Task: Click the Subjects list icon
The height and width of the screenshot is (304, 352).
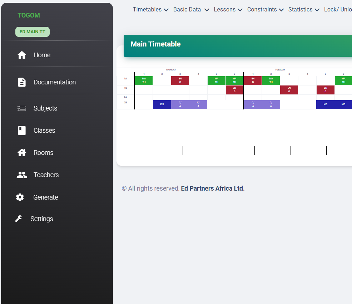Action: tap(21, 108)
